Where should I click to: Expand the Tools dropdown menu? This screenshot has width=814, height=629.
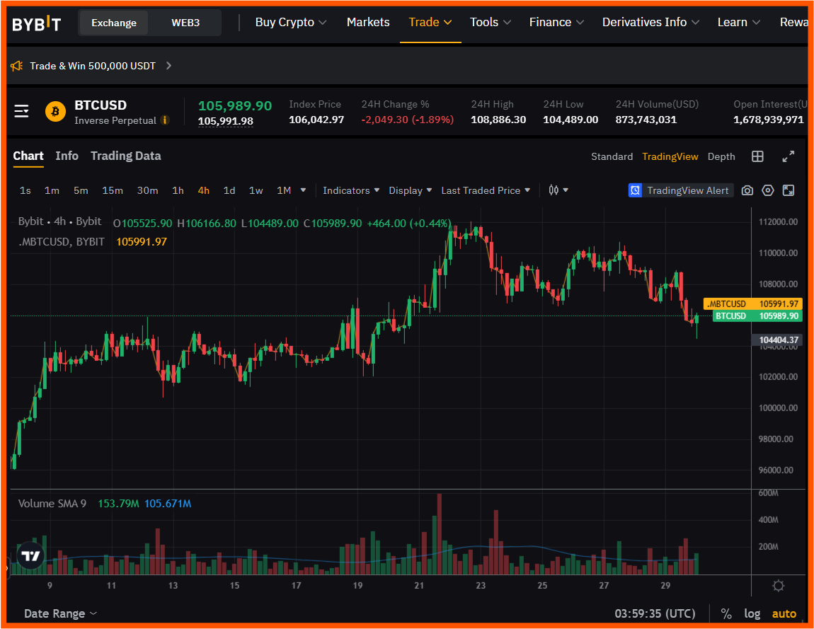pyautogui.click(x=490, y=23)
